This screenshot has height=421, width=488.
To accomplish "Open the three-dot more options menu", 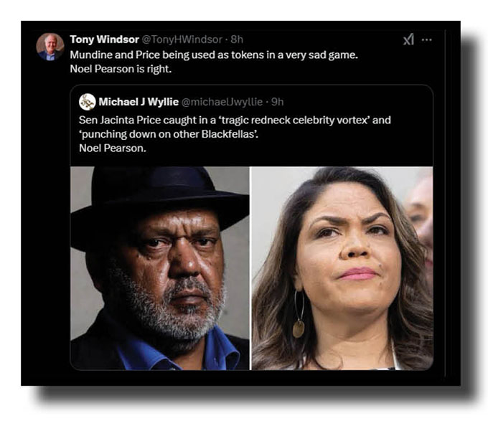I will click(427, 39).
